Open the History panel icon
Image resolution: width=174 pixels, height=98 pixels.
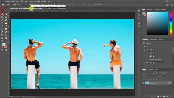[139, 11]
